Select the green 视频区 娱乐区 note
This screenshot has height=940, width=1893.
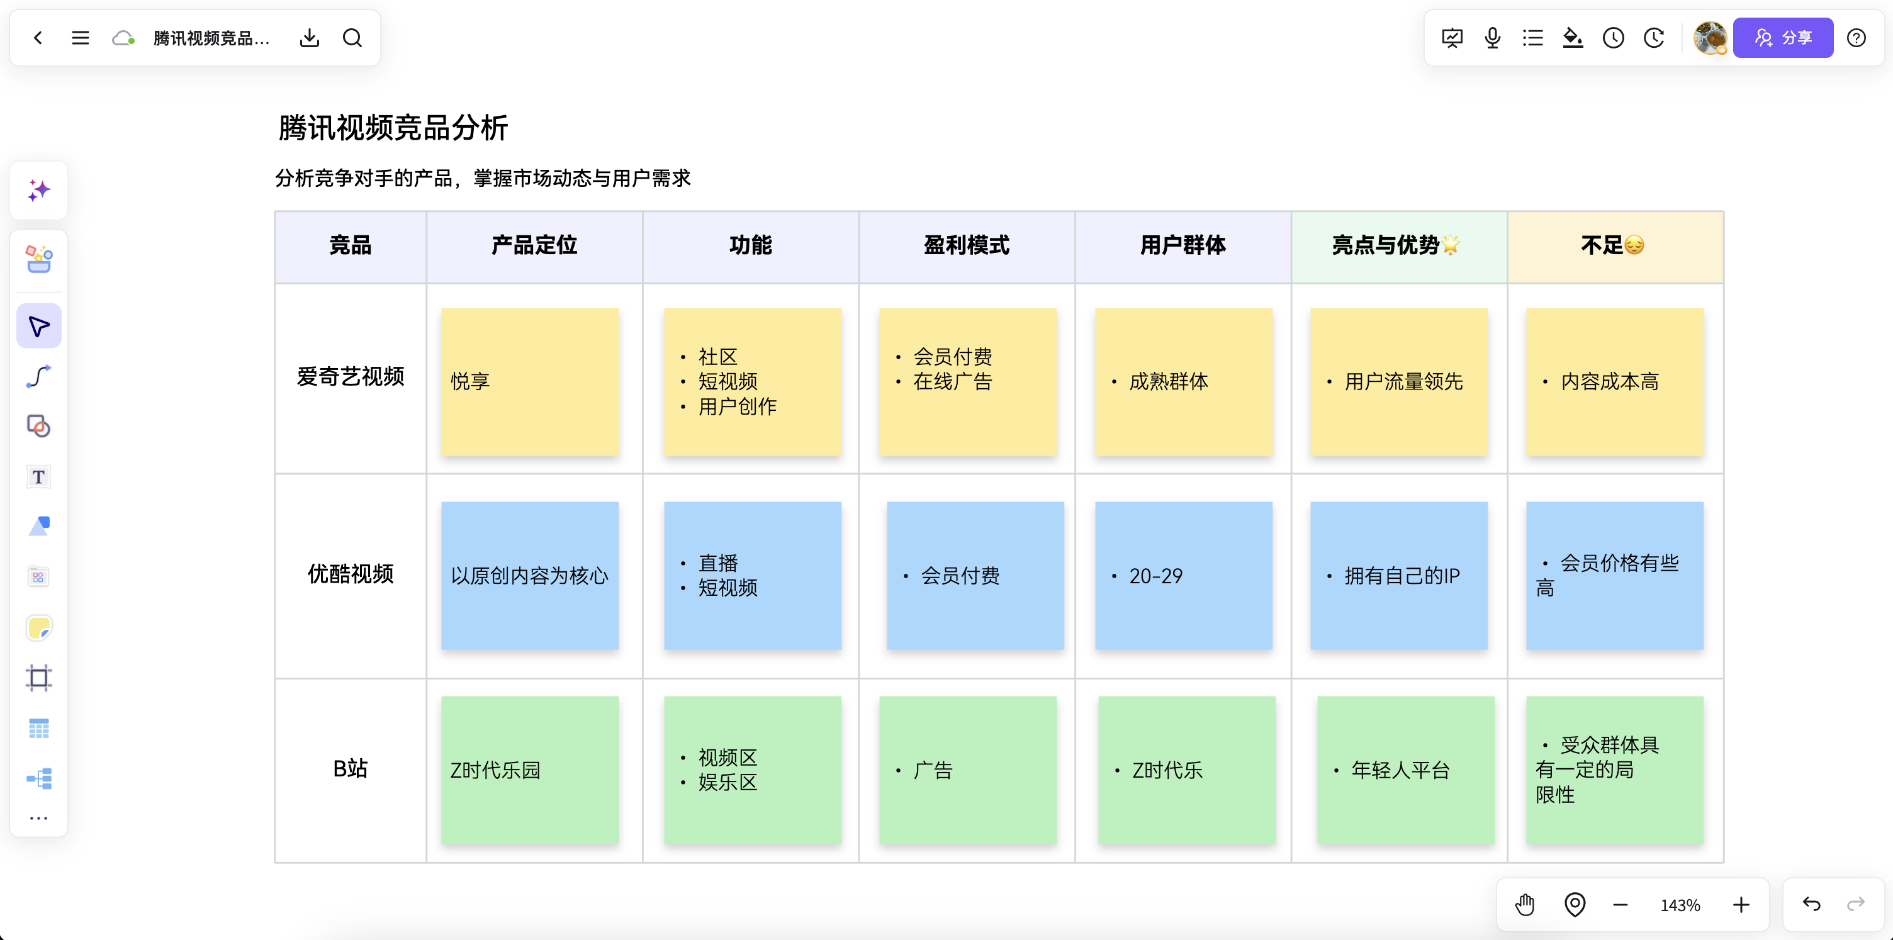pyautogui.click(x=753, y=770)
